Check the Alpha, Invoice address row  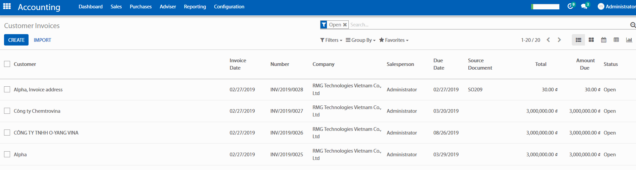coord(7,89)
